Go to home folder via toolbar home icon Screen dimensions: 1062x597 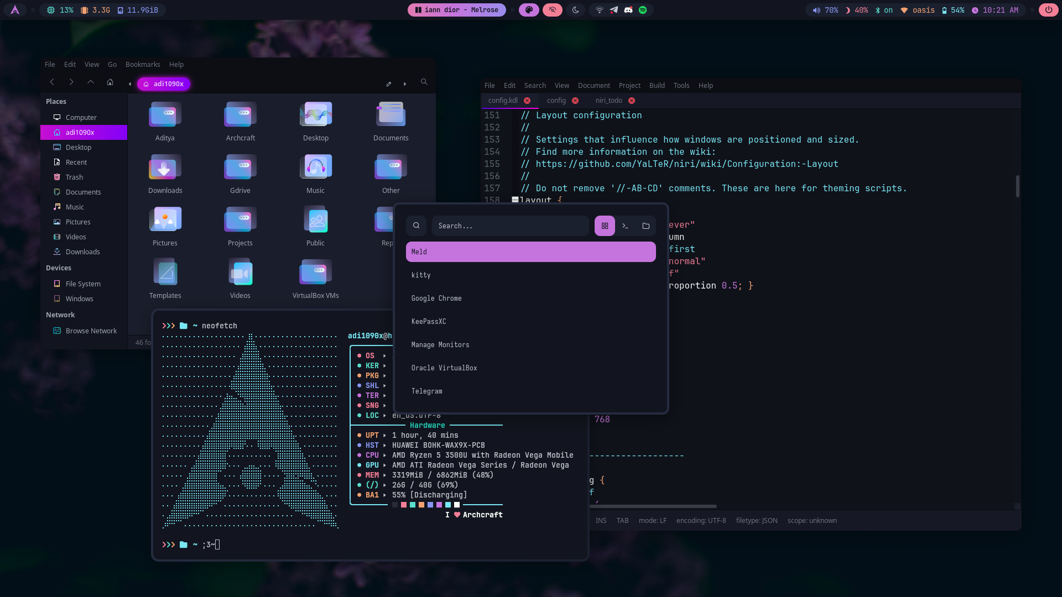pyautogui.click(x=110, y=82)
